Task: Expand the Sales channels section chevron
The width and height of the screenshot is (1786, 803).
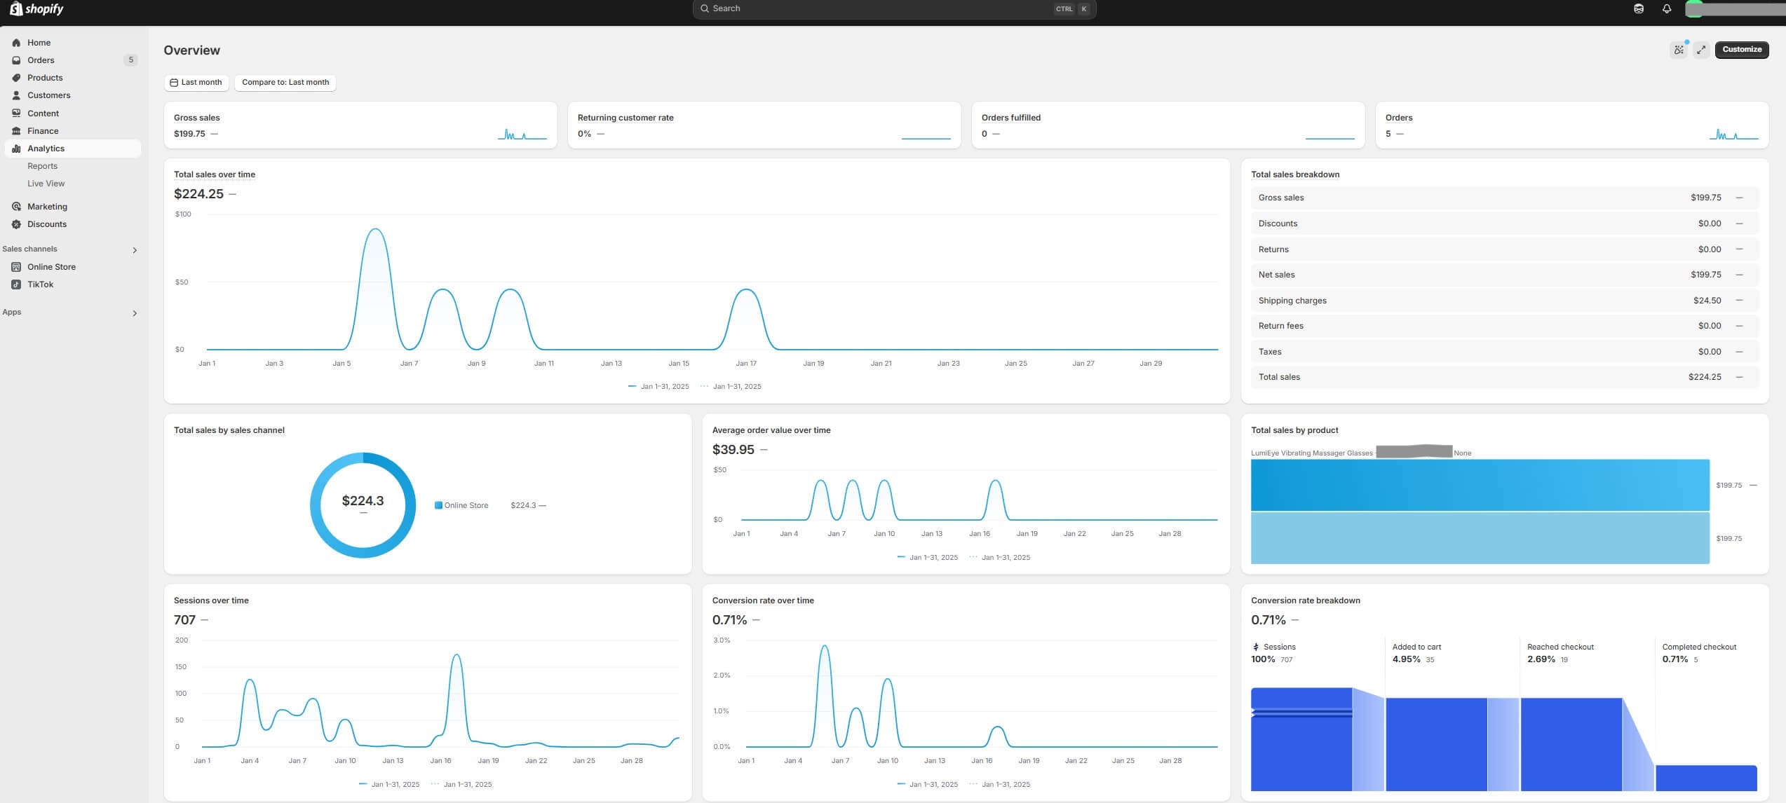Action: pos(135,250)
